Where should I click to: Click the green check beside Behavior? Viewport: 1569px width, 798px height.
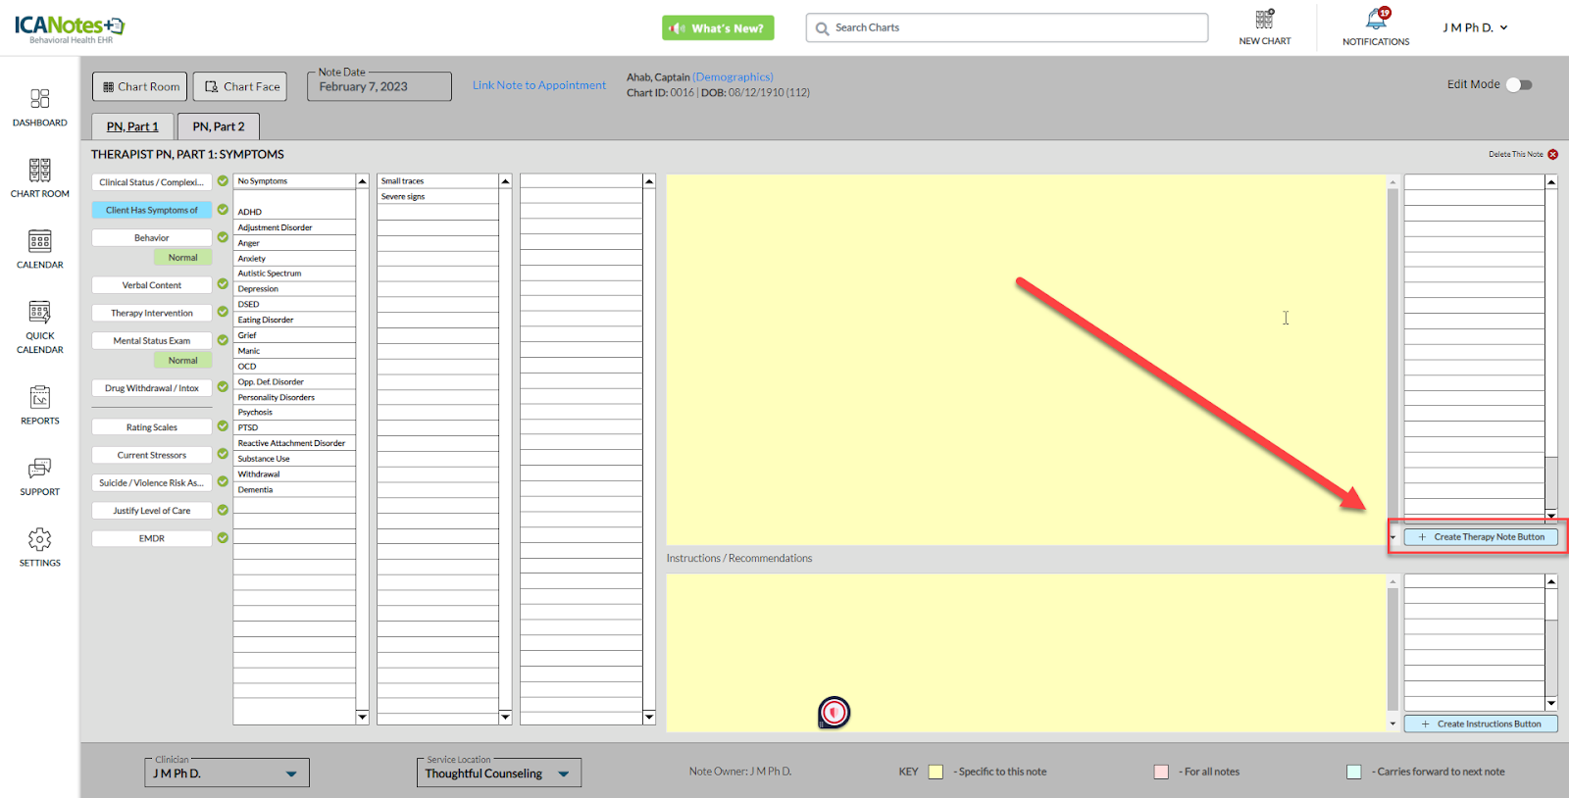(x=223, y=237)
